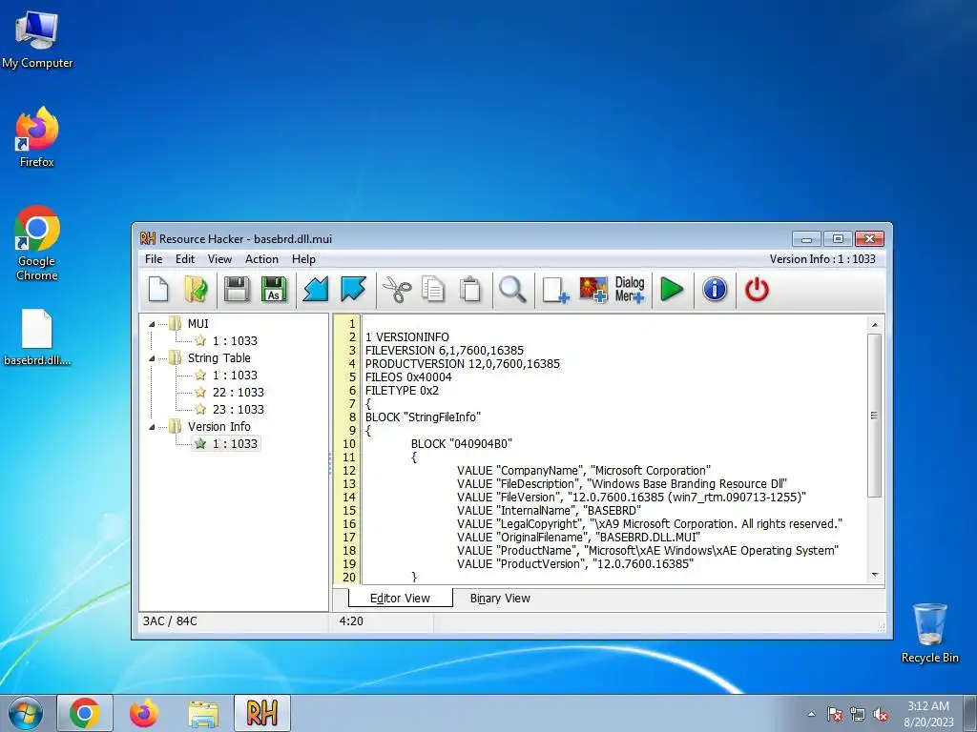
Task: Select 1 : 1033 under MUI
Action: [235, 341]
